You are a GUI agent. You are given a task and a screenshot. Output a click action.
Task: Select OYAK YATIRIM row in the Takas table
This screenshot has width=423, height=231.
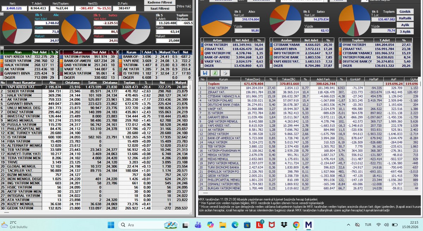[x=309, y=88]
